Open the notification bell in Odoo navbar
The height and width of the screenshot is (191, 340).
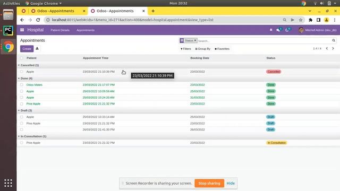(x=271, y=30)
